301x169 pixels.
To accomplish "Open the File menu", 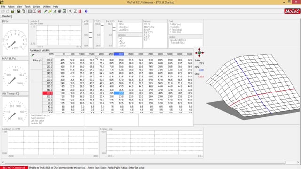I will [3, 7].
